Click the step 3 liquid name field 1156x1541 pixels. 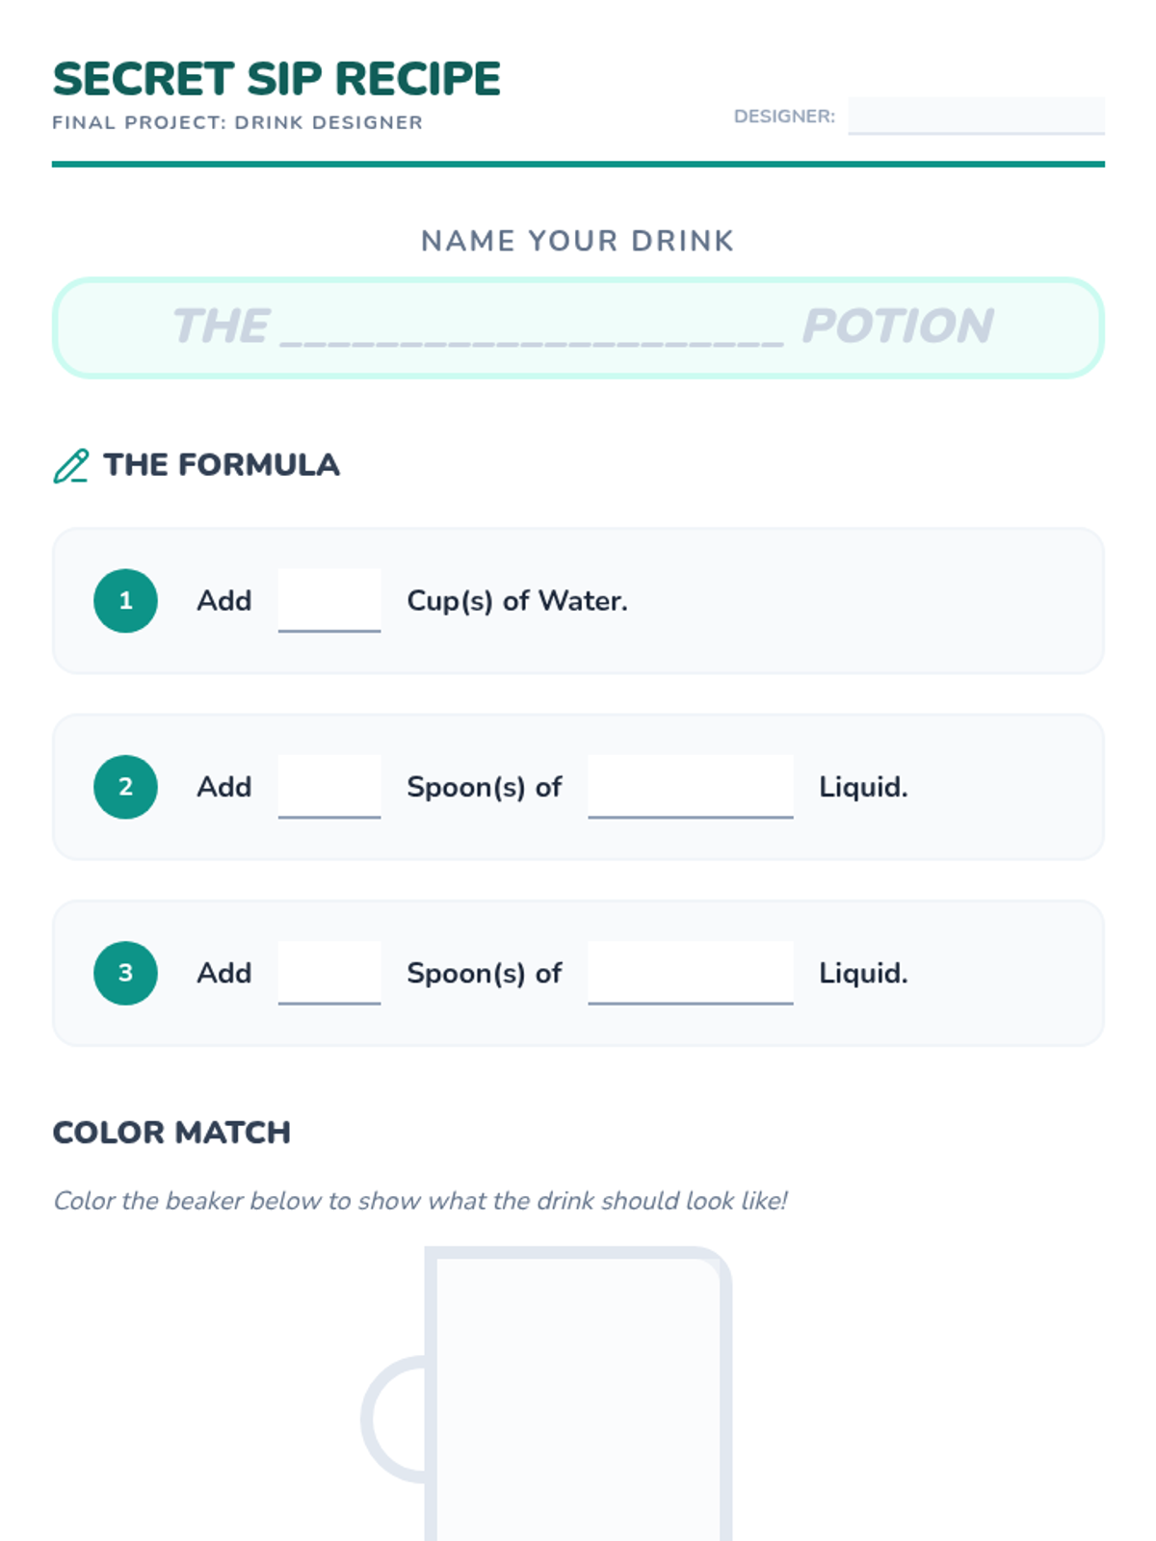click(x=690, y=972)
